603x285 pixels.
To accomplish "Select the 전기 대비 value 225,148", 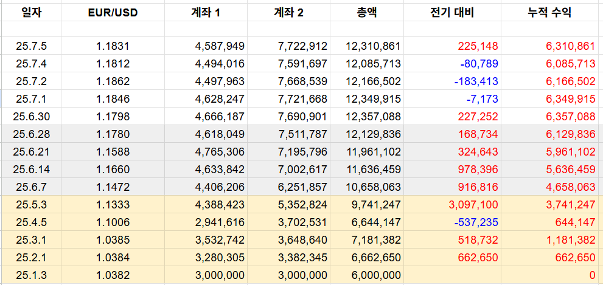I will (452, 46).
